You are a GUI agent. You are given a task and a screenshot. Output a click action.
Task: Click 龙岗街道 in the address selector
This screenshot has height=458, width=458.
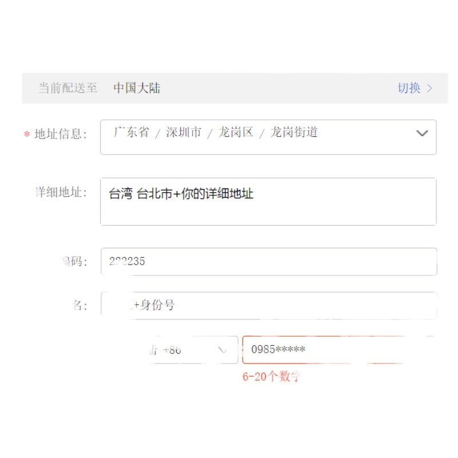pyautogui.click(x=294, y=132)
